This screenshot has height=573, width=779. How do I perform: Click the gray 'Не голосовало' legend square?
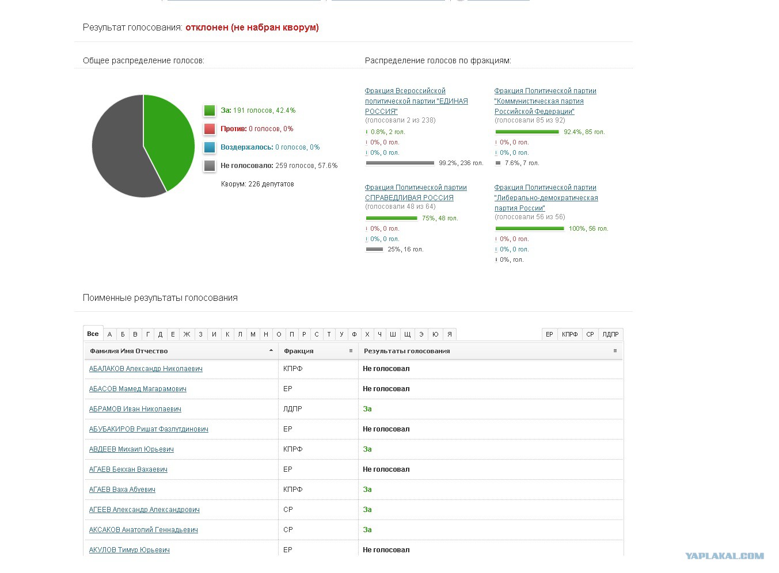click(210, 166)
